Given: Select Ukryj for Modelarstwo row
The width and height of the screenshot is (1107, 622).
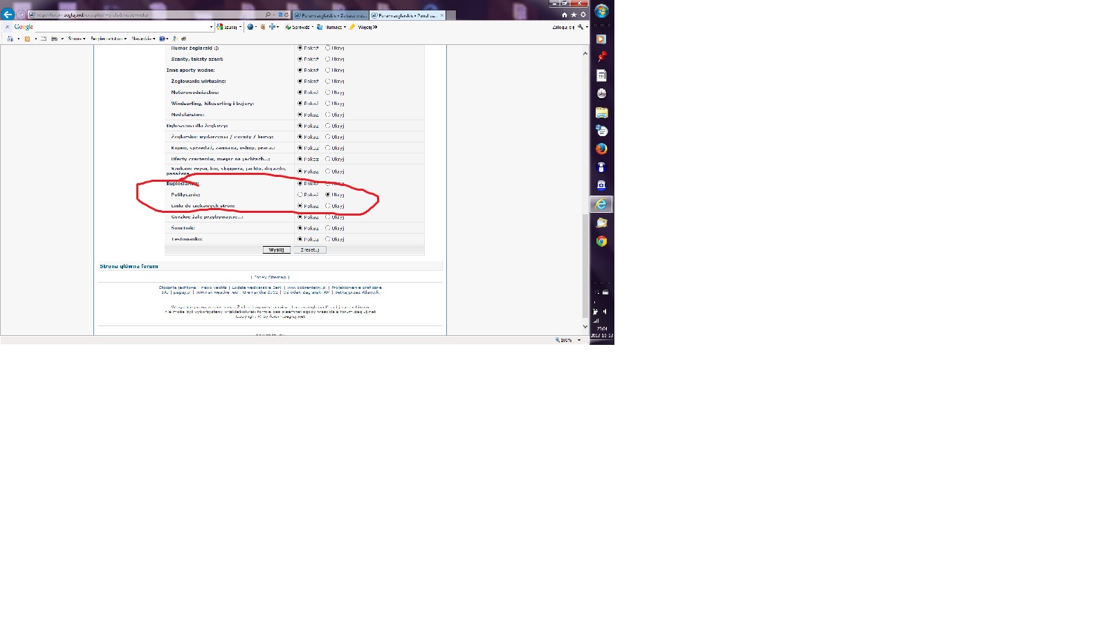Looking at the screenshot, I should (x=328, y=115).
